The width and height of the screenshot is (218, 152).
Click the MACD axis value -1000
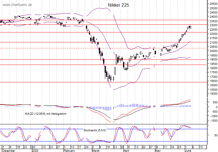coord(213,116)
